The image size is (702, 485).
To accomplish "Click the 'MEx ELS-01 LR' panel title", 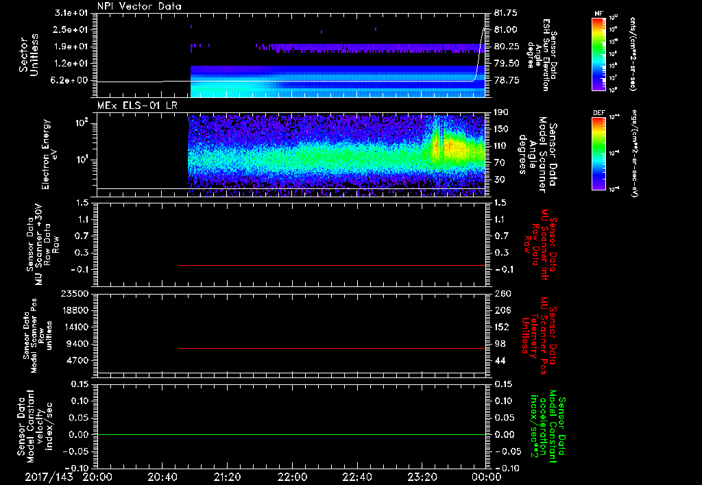I will click(x=137, y=106).
